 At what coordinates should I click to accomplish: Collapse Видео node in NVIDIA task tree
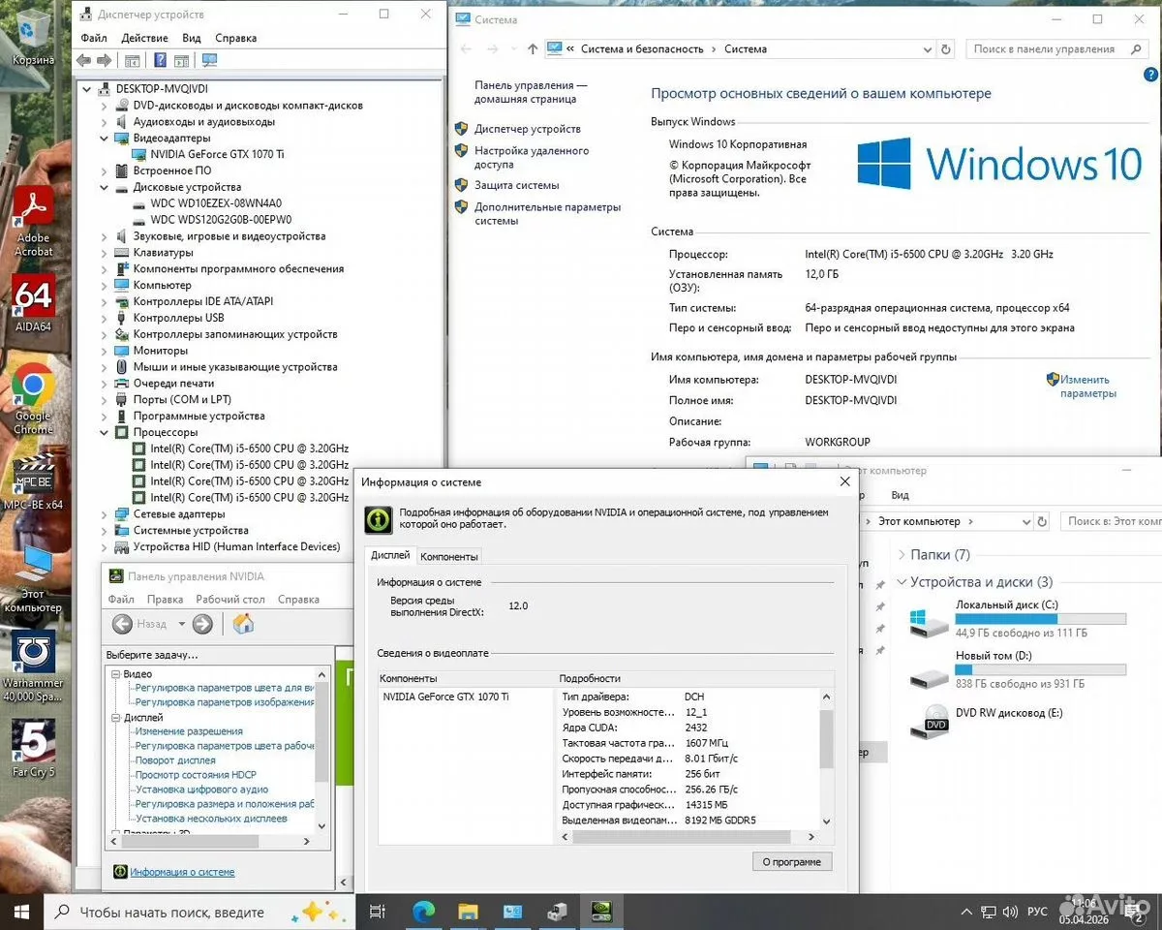pos(115,674)
